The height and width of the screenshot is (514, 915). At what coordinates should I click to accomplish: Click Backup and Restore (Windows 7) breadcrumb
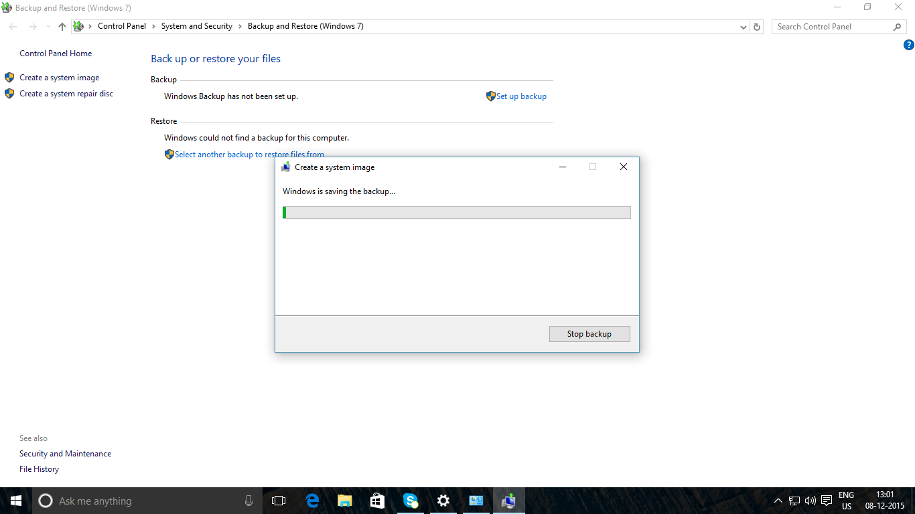(305, 26)
